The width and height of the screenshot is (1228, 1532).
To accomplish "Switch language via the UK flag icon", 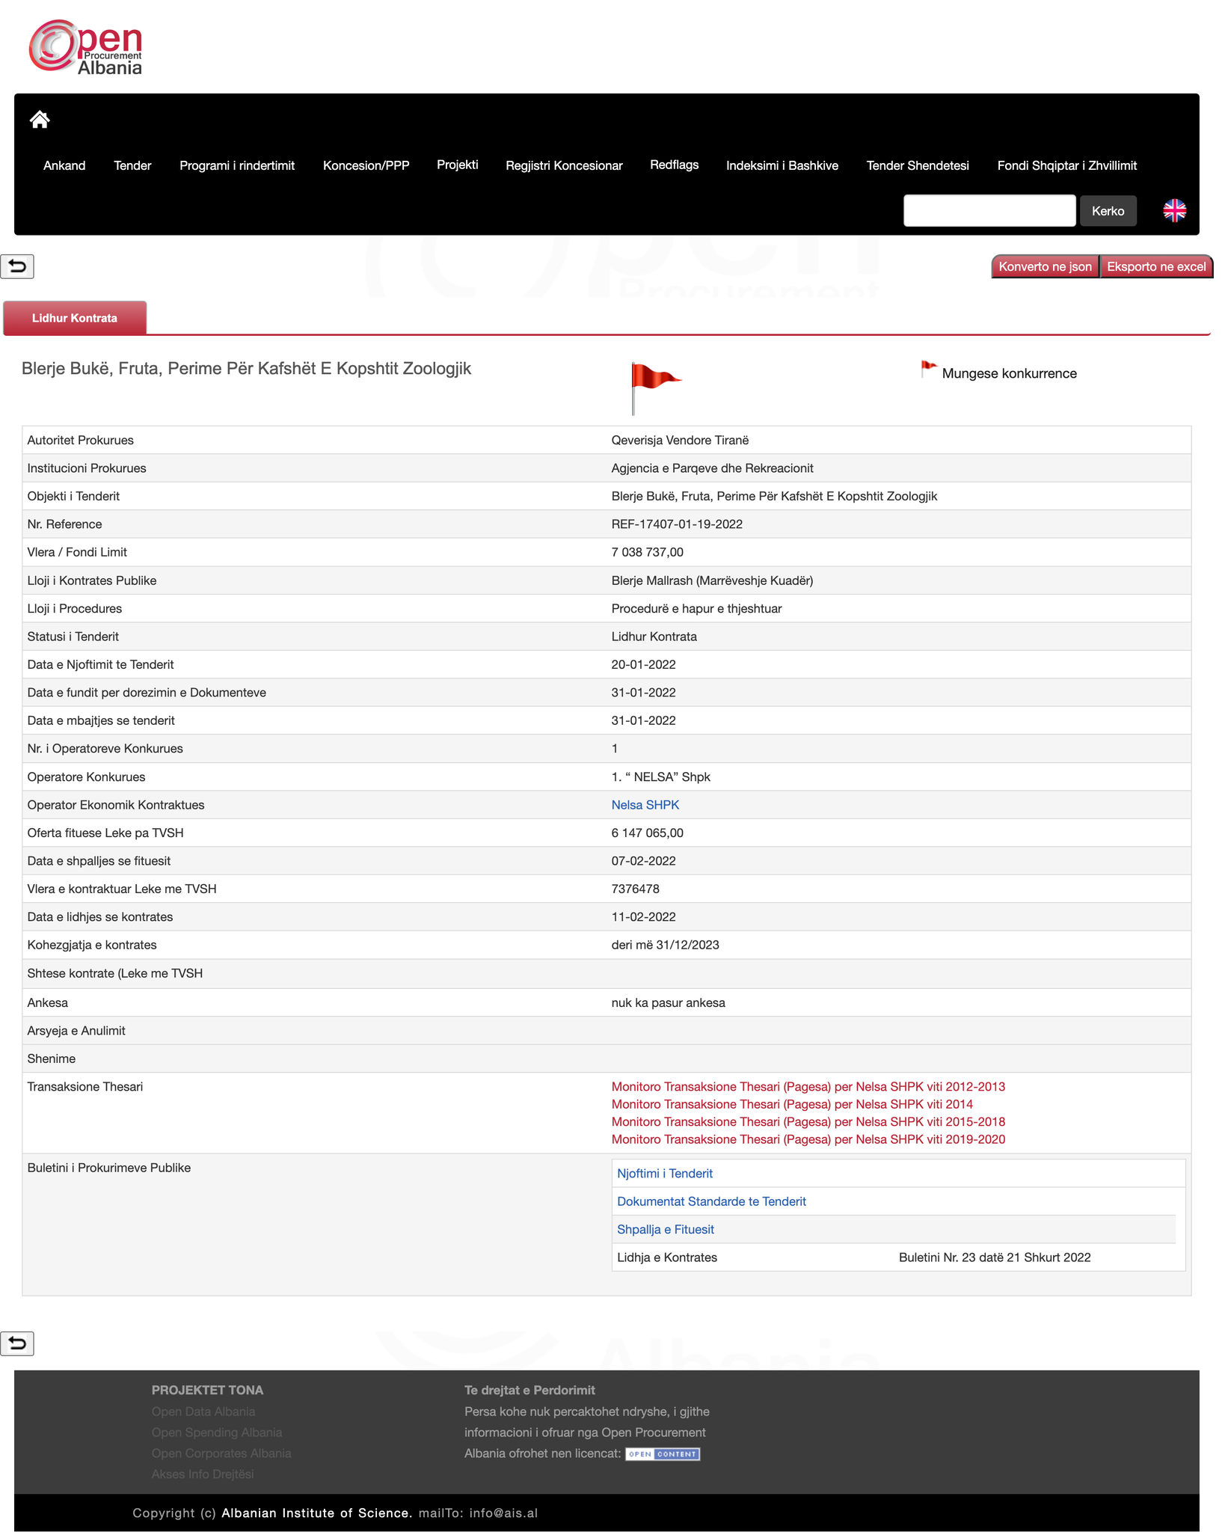I will (1174, 211).
